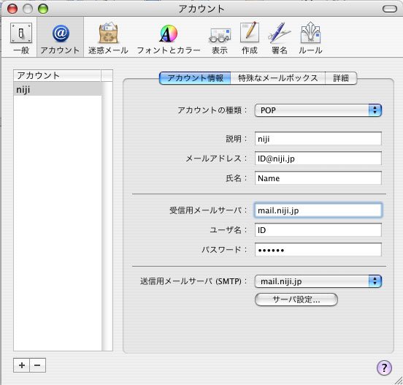Select the アカウント @ toolbar icon
403x385 pixels.
click(60, 38)
